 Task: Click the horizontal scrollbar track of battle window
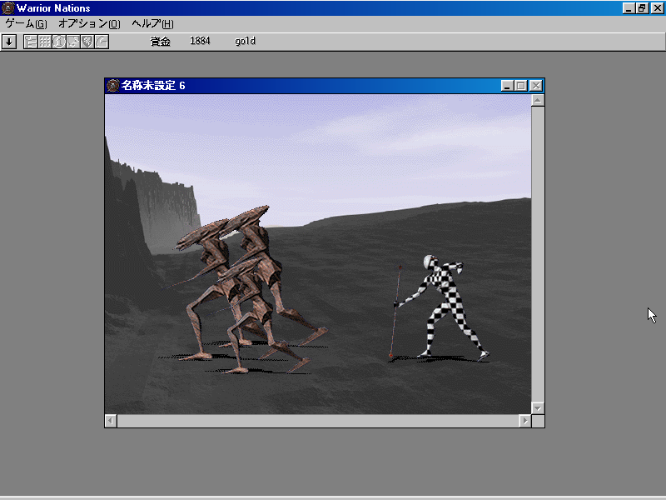pyautogui.click(x=318, y=421)
